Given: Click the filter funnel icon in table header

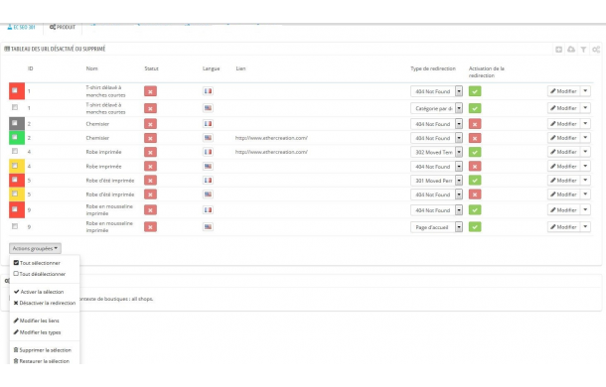Looking at the screenshot, I should pyautogui.click(x=583, y=50).
